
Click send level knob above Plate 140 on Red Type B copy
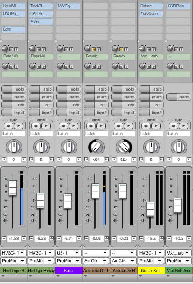tap(33, 49)
